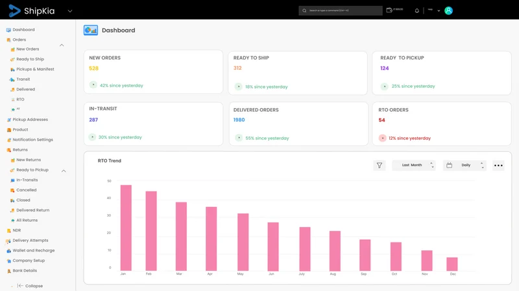Click calendar icon beside Daily
The width and height of the screenshot is (519, 291).
click(449, 166)
